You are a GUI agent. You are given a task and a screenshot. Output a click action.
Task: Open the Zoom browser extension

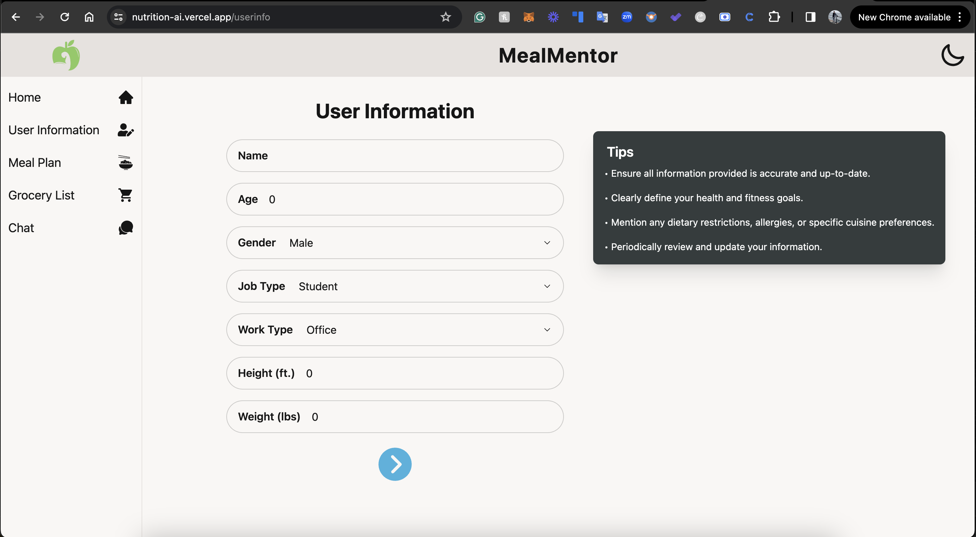(x=627, y=17)
